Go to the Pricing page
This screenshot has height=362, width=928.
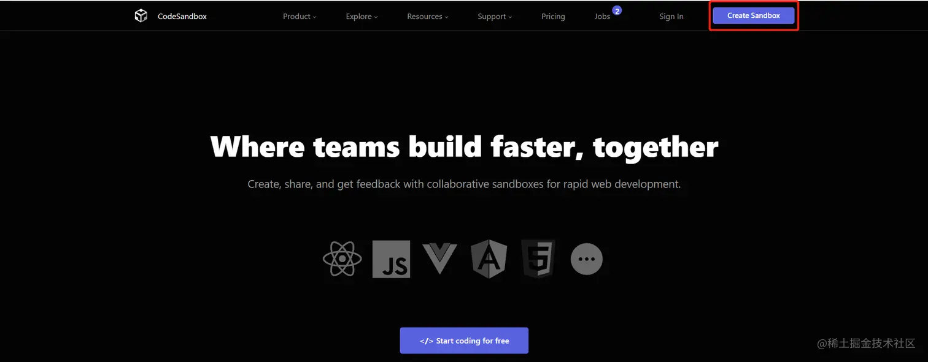pos(553,17)
